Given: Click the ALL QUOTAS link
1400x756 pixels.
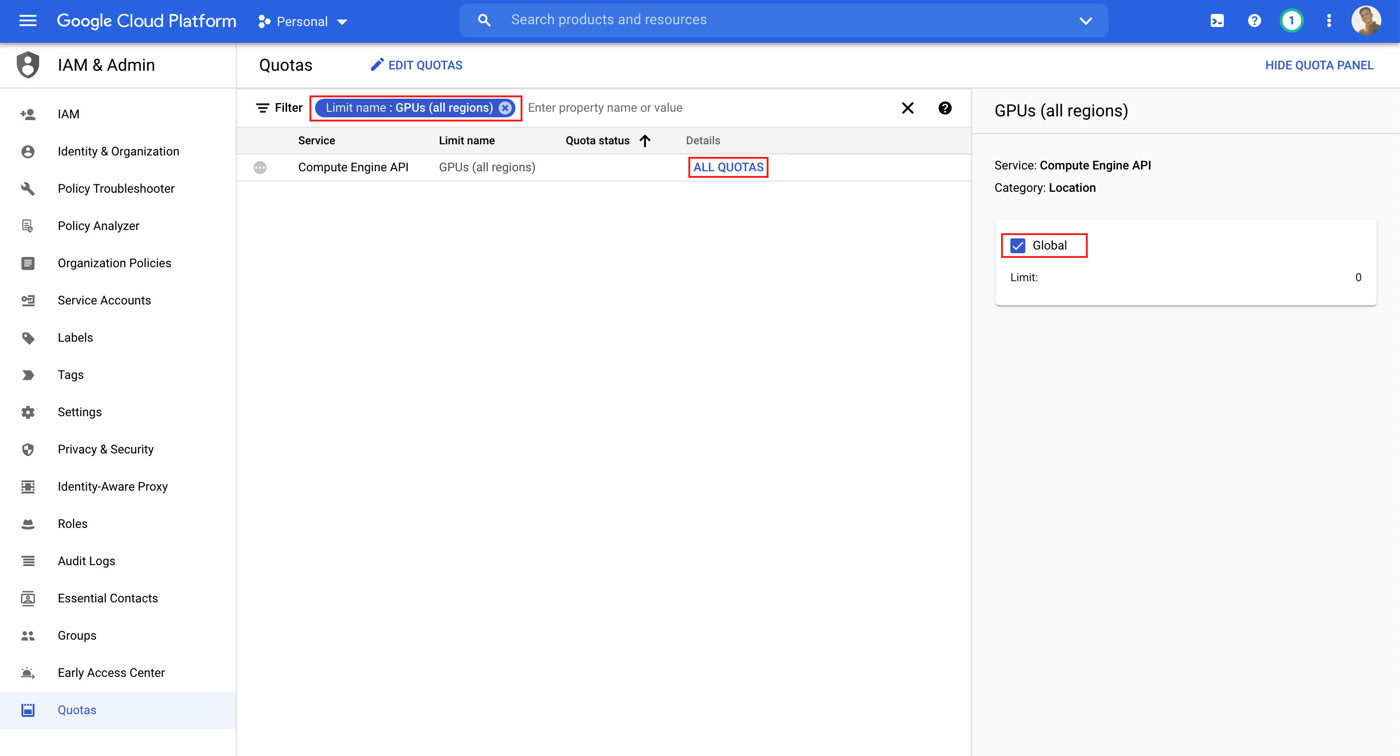Looking at the screenshot, I should [727, 167].
